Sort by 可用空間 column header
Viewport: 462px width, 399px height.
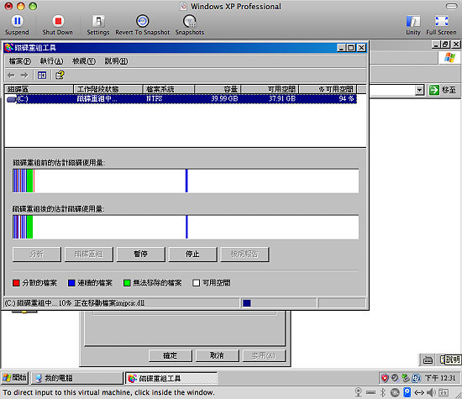click(x=270, y=89)
